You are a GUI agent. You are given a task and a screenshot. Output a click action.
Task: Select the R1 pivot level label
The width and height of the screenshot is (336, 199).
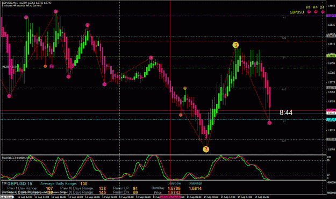tap(284, 18)
